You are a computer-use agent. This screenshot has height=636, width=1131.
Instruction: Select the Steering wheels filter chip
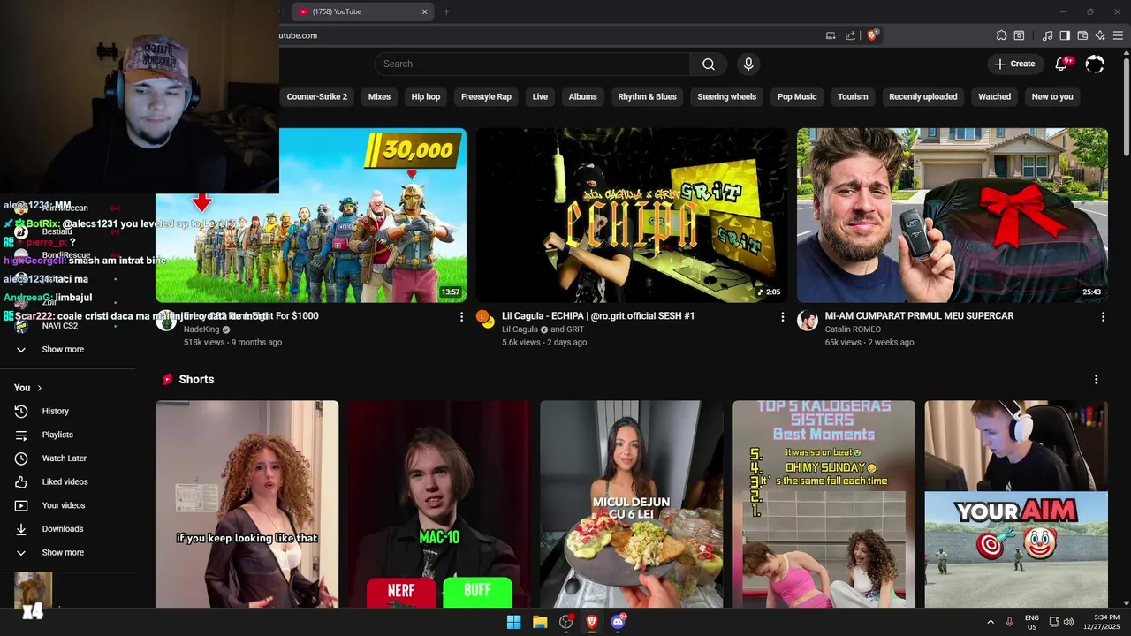pos(726,96)
